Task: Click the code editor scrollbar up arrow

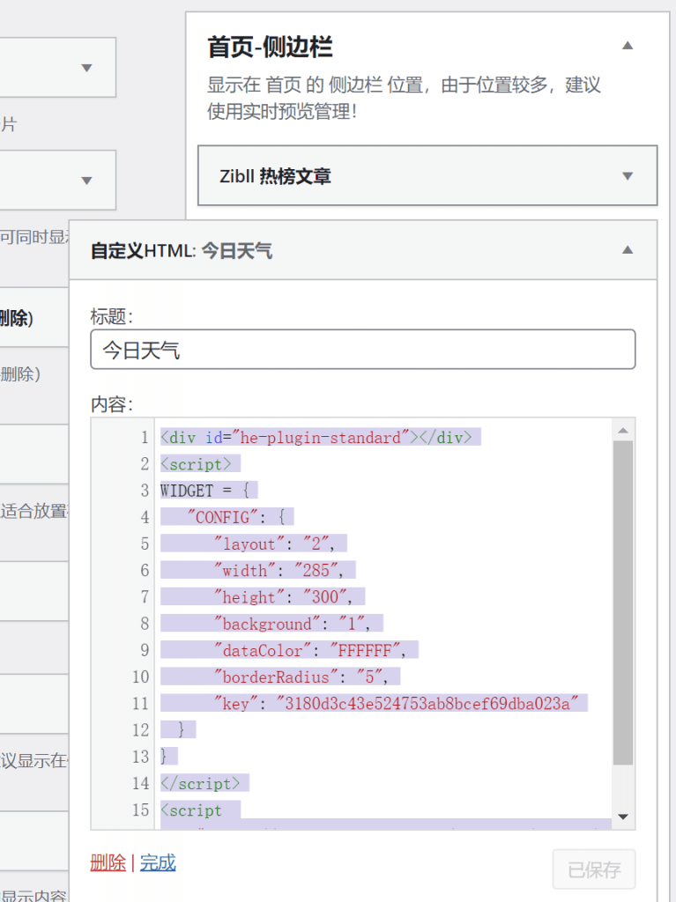Action: point(623,431)
